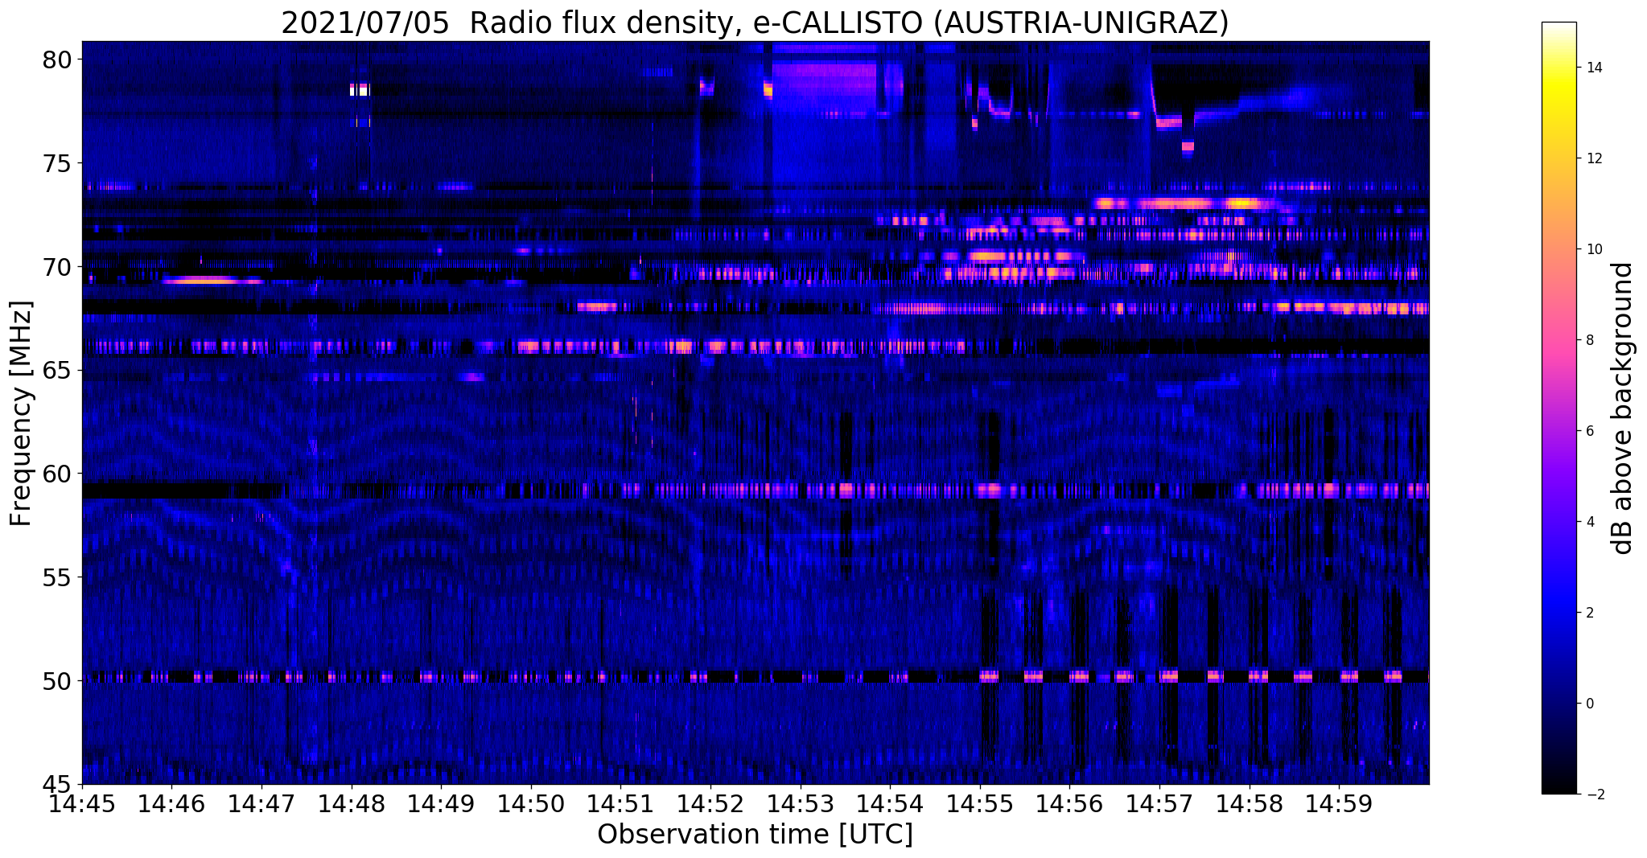Click the 14:56 time tick label
Screen dimensions: 1647x858
pos(1069,803)
